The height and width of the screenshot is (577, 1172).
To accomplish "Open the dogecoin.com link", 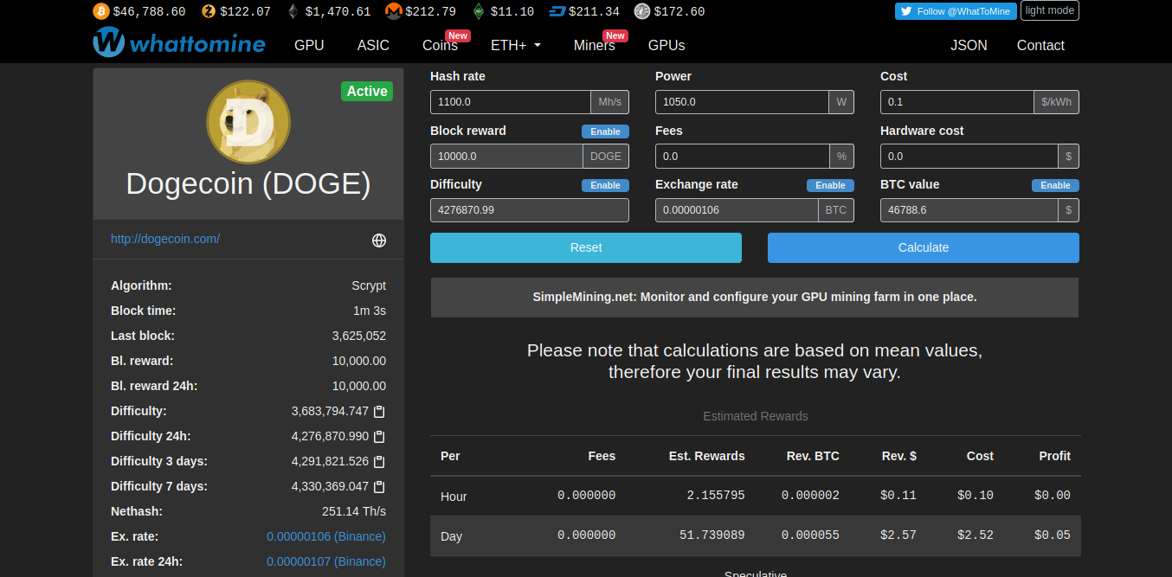I will (165, 239).
